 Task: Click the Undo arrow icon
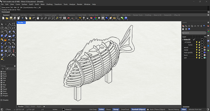click(x=34, y=18)
